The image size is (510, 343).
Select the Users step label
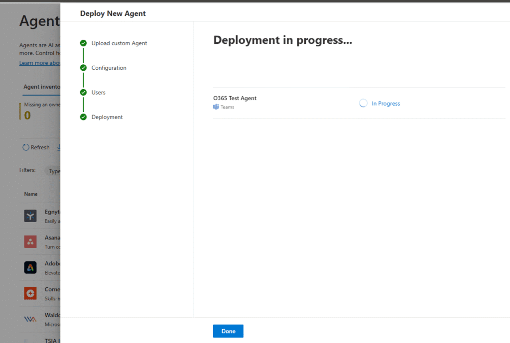(x=98, y=93)
